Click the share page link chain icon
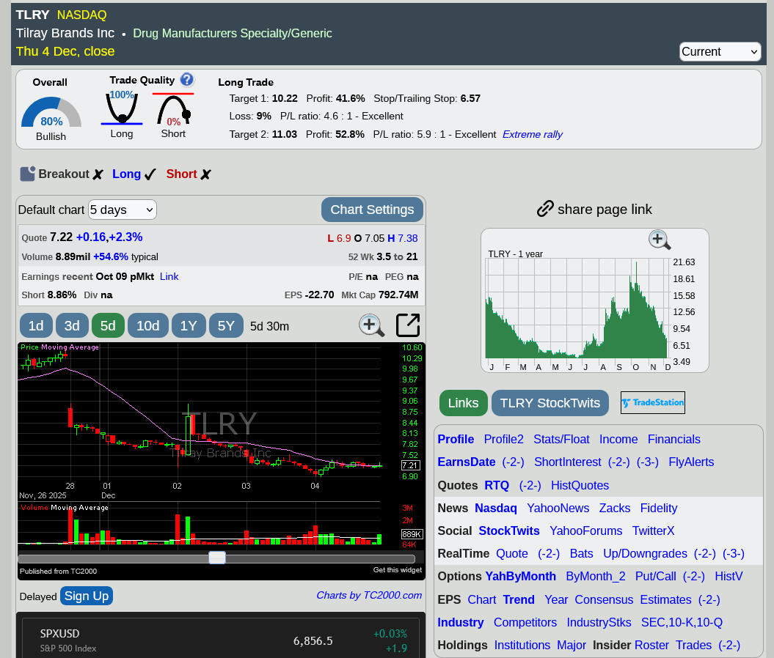Screen dimensions: 774x658 point(545,209)
